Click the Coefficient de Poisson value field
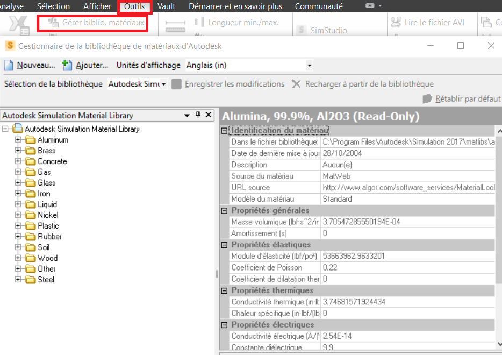Screen dimensions: 502x355 click(406, 268)
